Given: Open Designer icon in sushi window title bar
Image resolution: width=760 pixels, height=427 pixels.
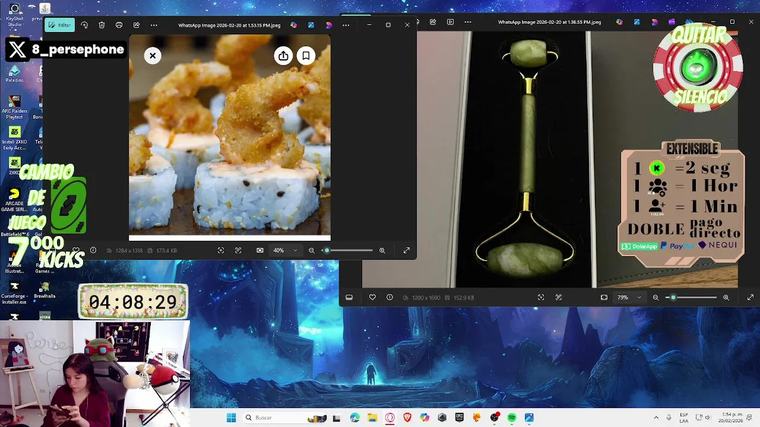Looking at the screenshot, I should tap(311, 25).
